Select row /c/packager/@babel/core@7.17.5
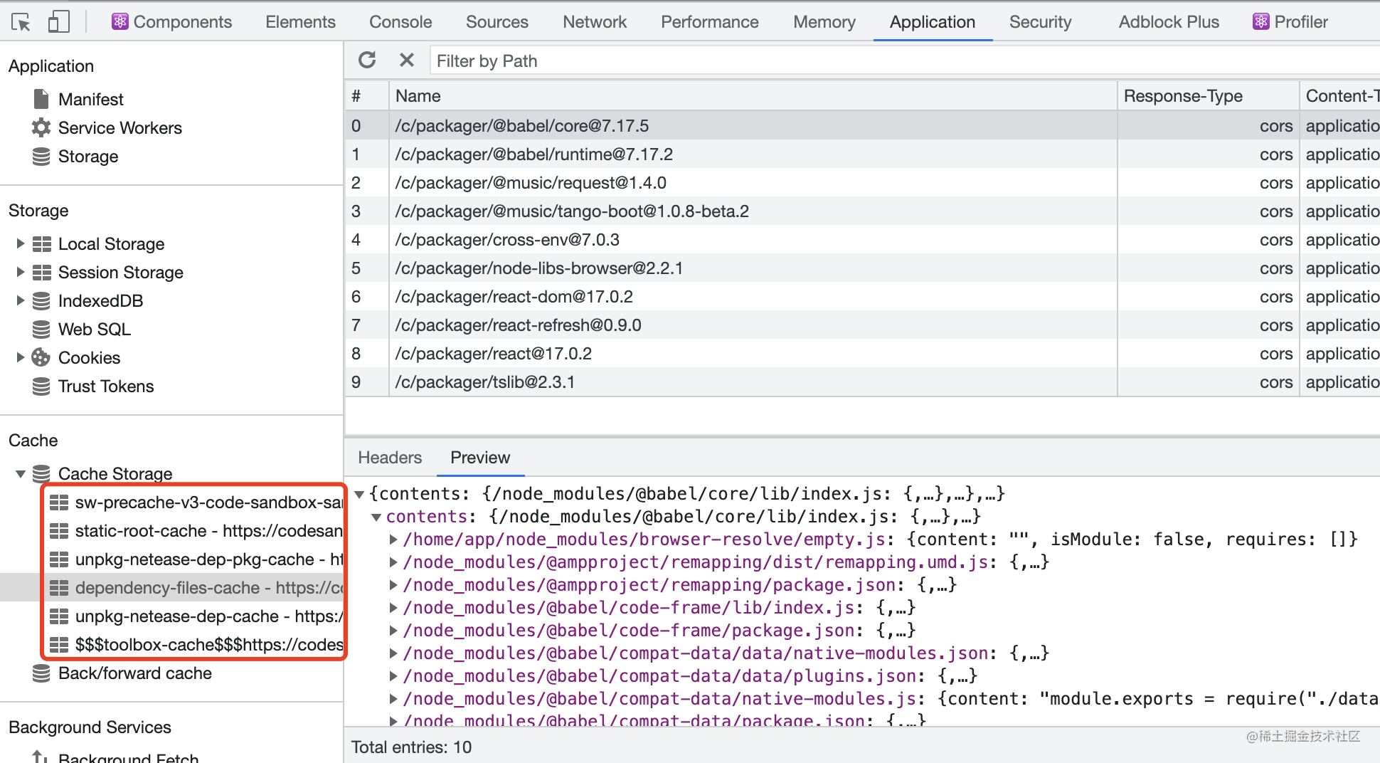Image resolution: width=1380 pixels, height=763 pixels. click(x=862, y=126)
